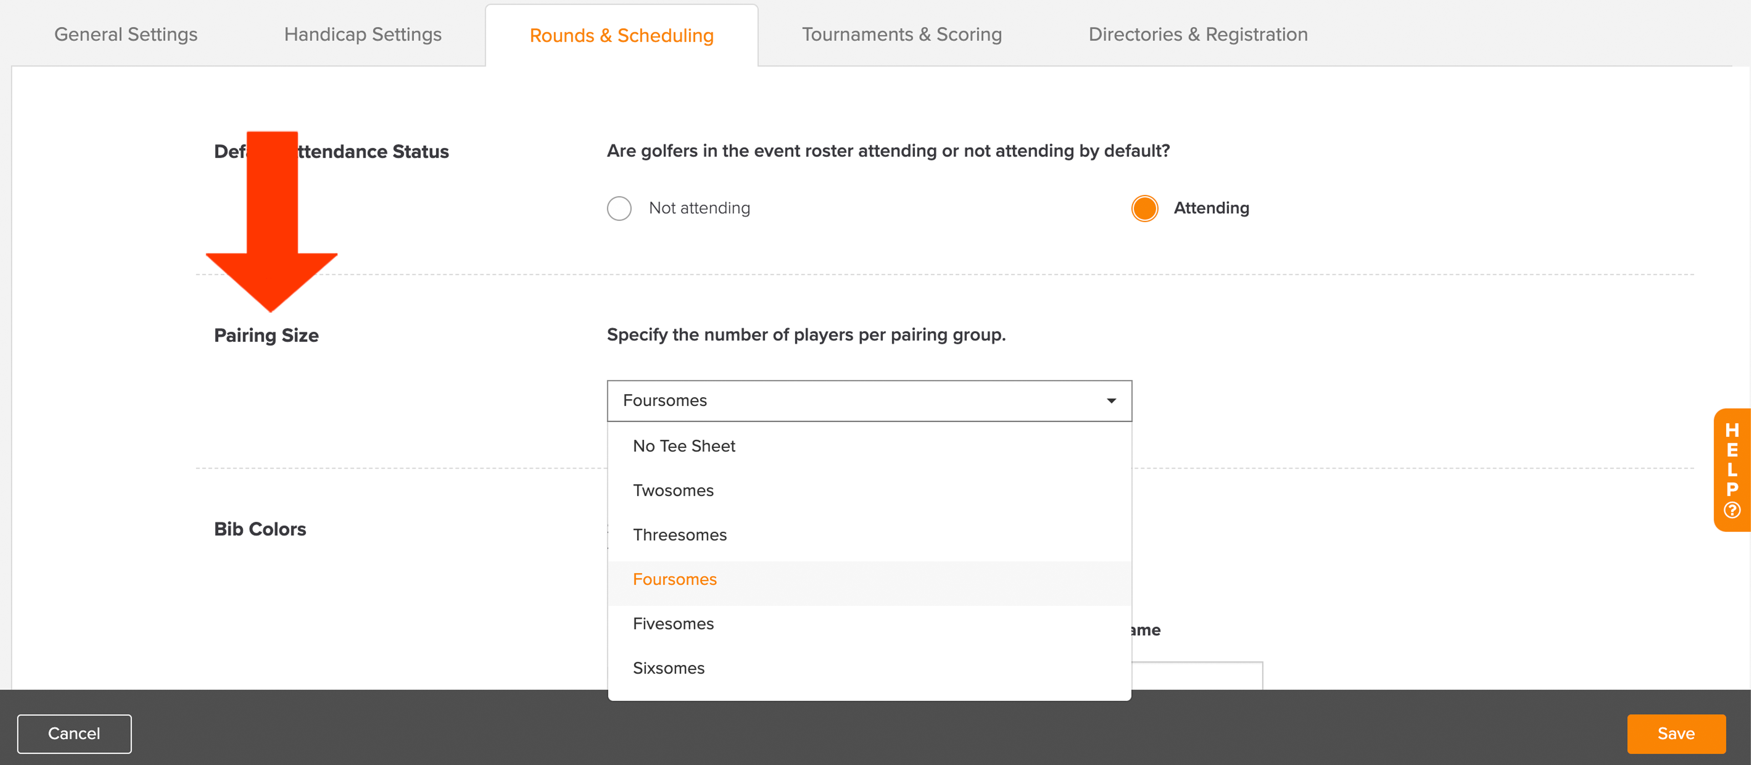Viewport: 1751px width, 765px height.
Task: Click the Pairing Size heading
Action: [x=267, y=335]
